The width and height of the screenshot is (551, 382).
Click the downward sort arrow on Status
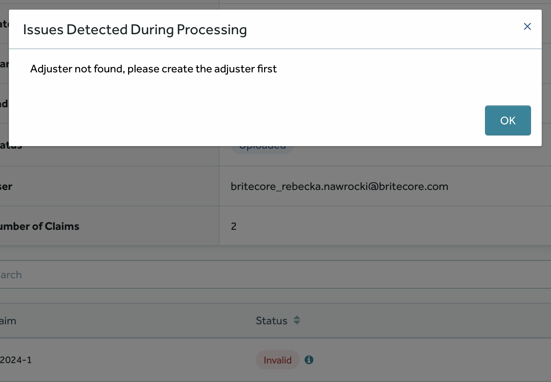point(297,323)
